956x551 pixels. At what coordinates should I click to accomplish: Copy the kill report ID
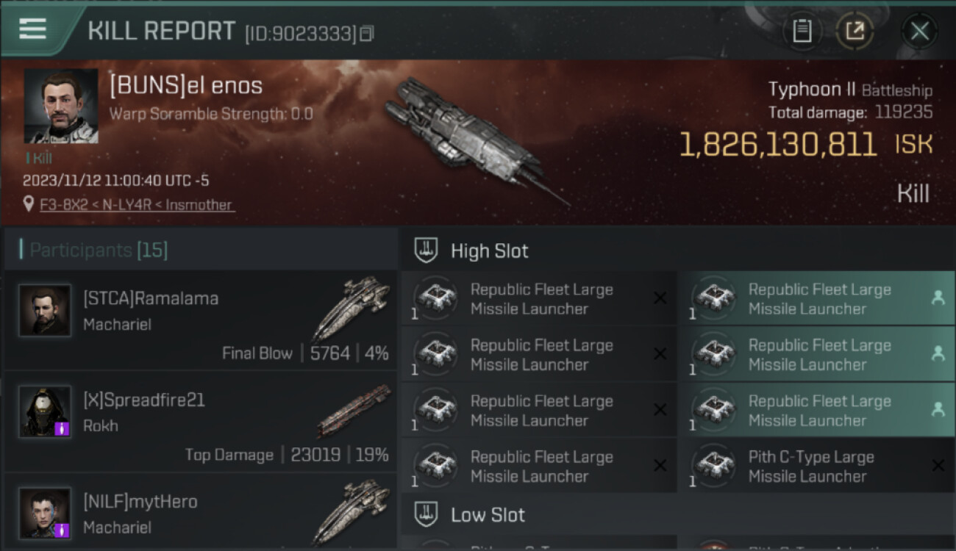point(367,33)
